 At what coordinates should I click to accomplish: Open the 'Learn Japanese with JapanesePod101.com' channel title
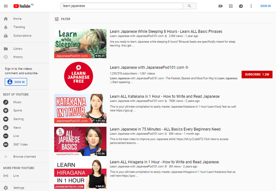click(147, 67)
